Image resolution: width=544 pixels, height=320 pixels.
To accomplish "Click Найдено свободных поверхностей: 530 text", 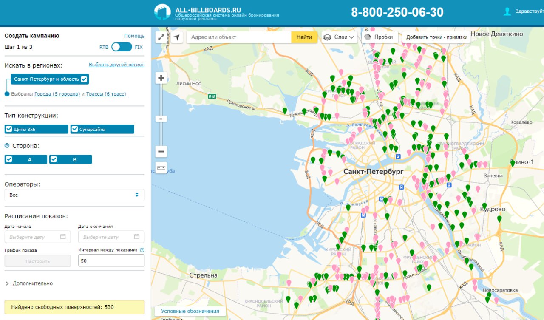I will [x=62, y=307].
